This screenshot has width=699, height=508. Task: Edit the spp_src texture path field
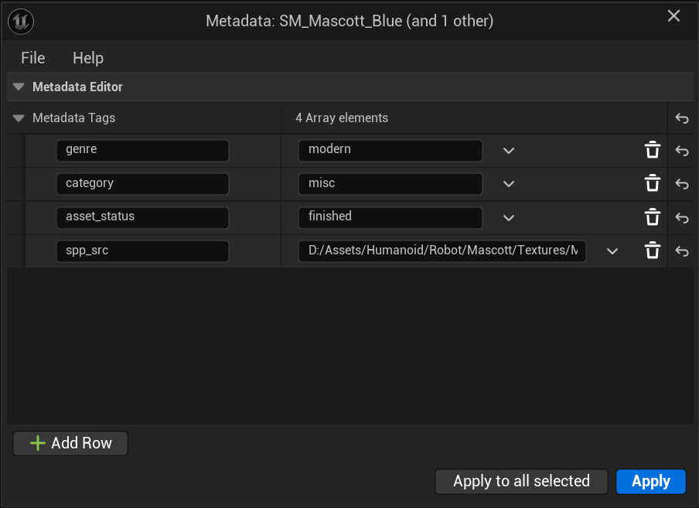click(x=442, y=251)
